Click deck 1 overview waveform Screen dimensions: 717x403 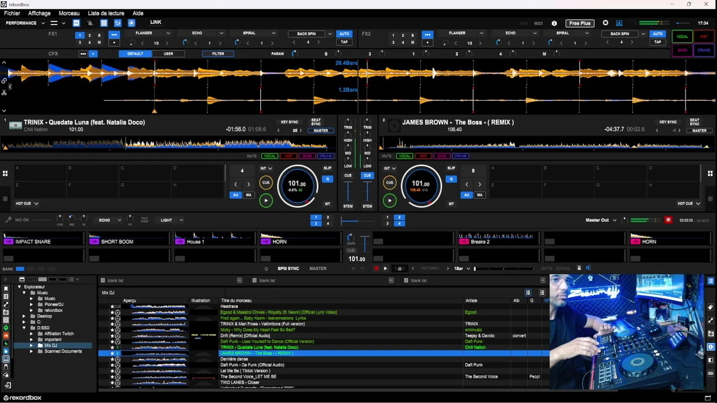[x=168, y=144]
